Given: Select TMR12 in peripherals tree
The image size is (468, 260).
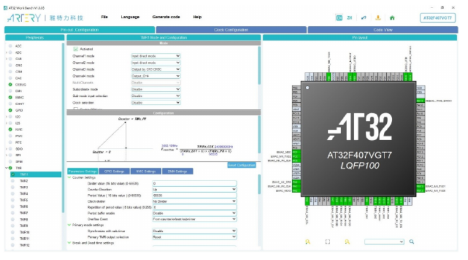Looking at the screenshot, I should pos(25,245).
